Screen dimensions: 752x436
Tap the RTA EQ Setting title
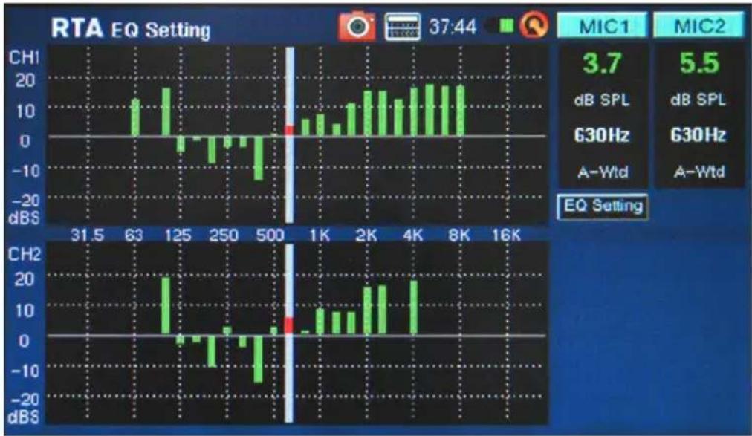pos(131,29)
